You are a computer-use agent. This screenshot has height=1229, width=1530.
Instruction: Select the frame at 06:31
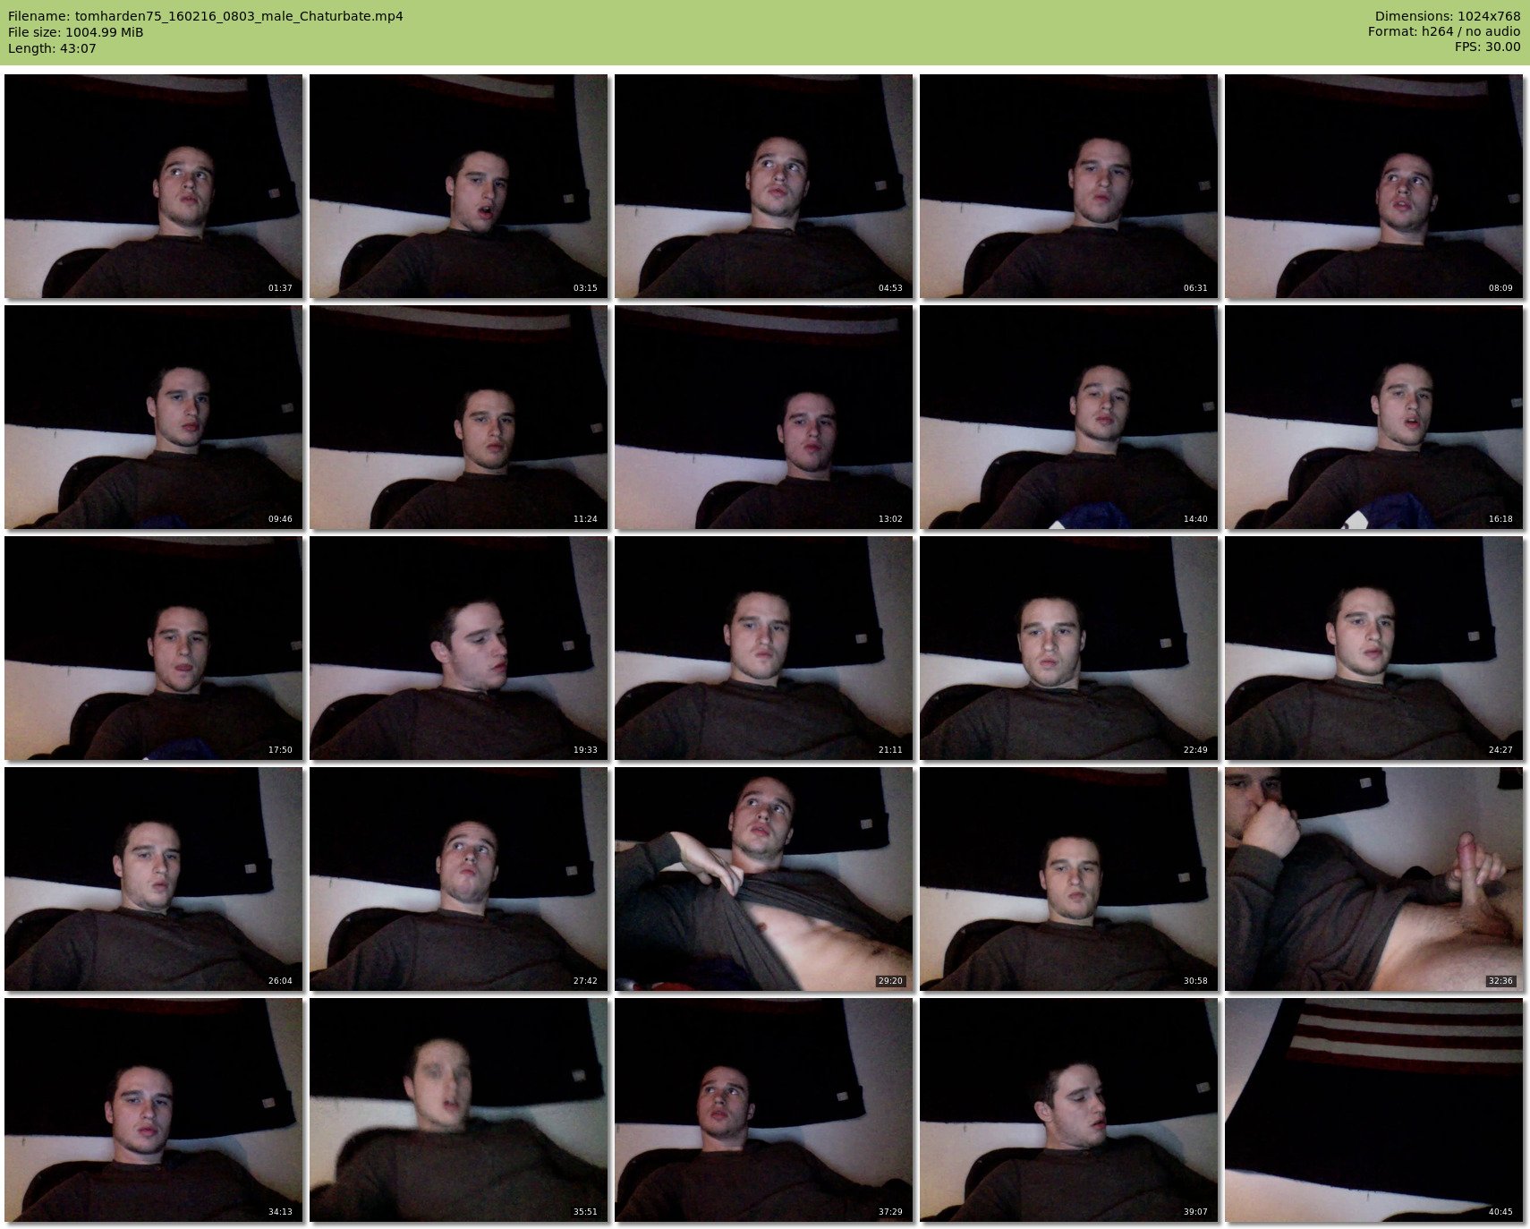tap(1069, 186)
